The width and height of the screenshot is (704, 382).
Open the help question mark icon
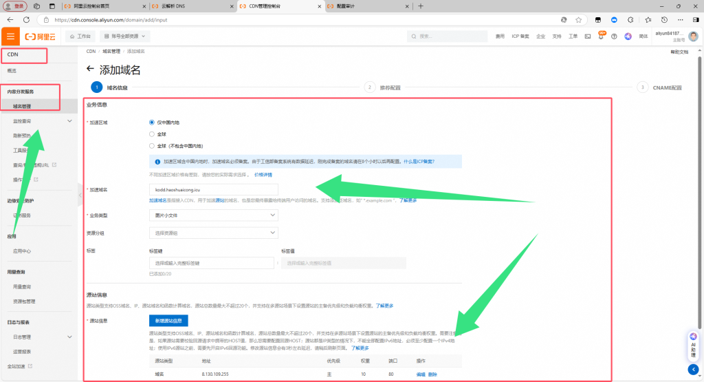click(x=614, y=36)
